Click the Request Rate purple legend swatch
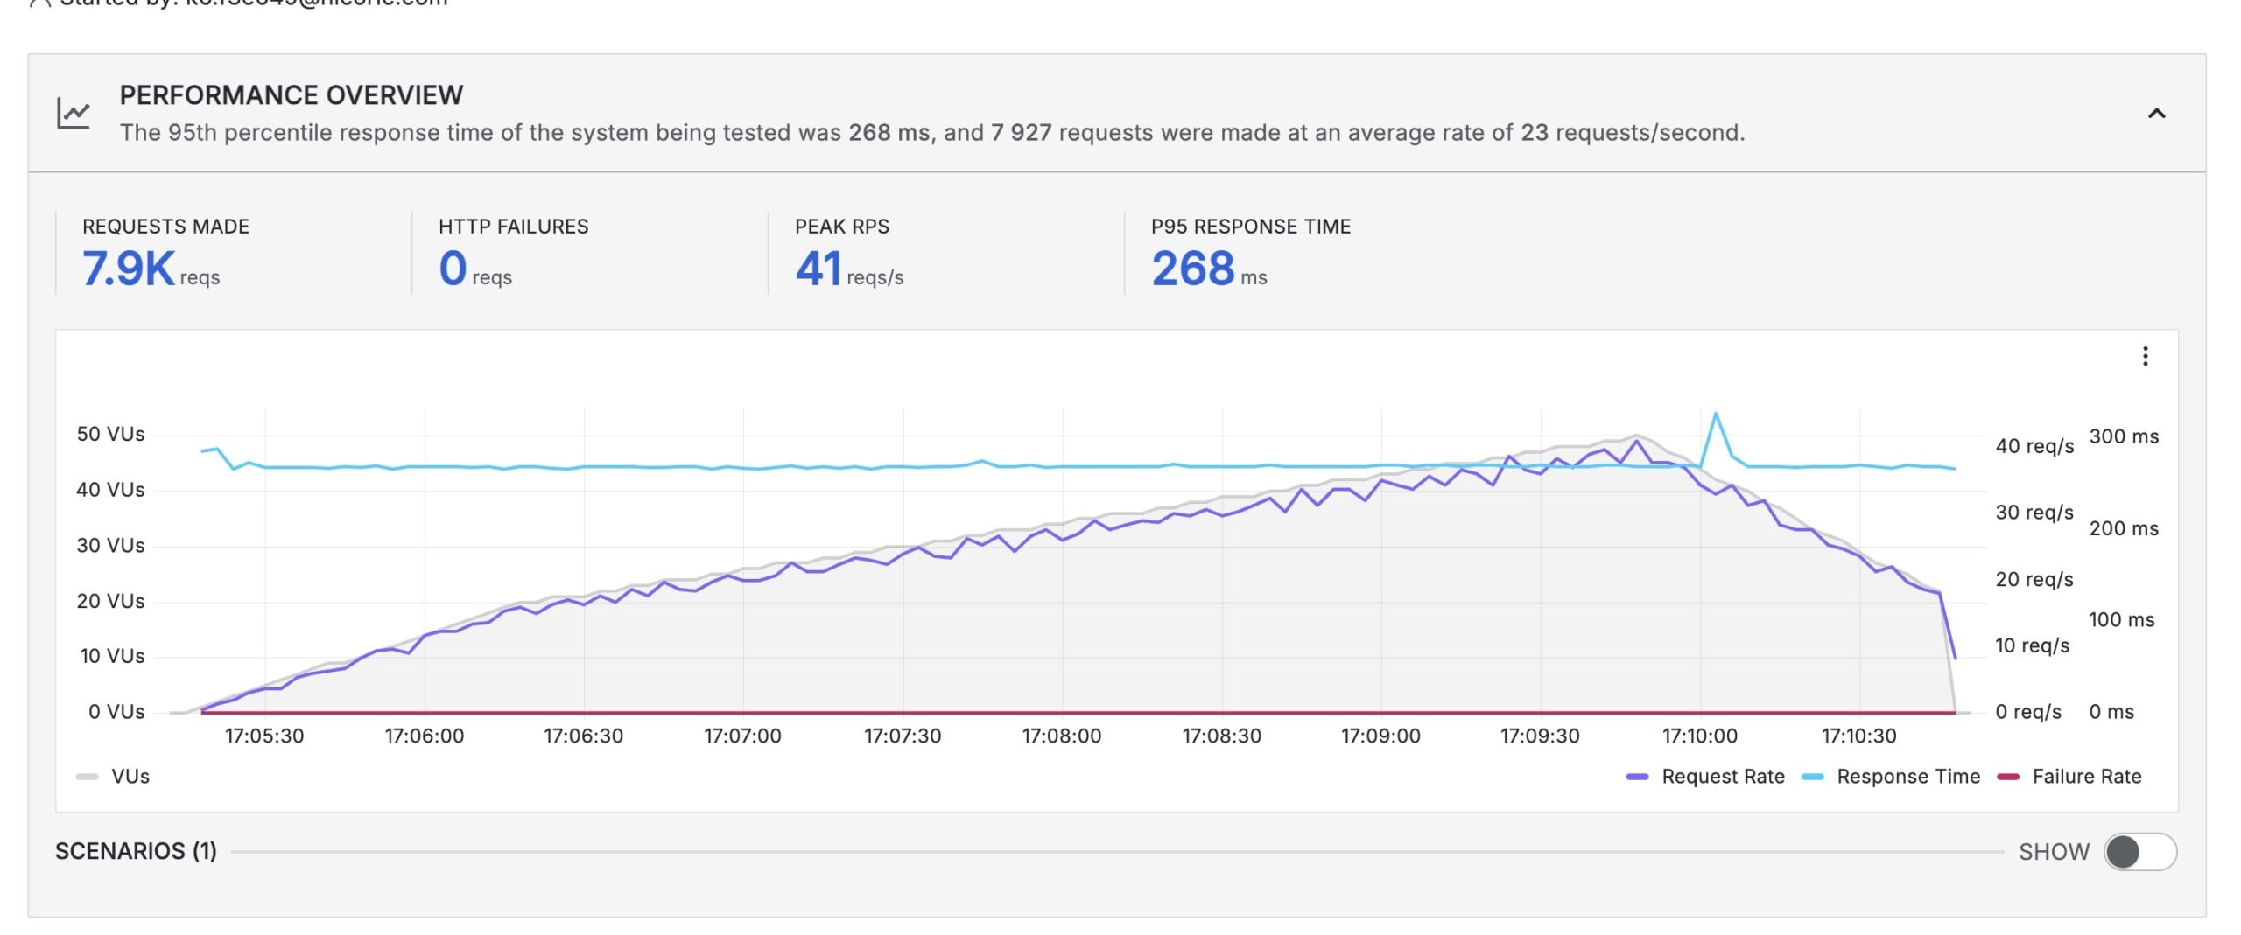The width and height of the screenshot is (2241, 935). pyautogui.click(x=1637, y=777)
